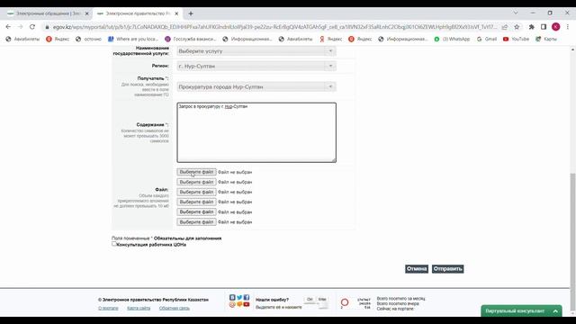Click the Ctrl key hint in footer
Viewport: 576px width, 324px height.
coord(310,300)
